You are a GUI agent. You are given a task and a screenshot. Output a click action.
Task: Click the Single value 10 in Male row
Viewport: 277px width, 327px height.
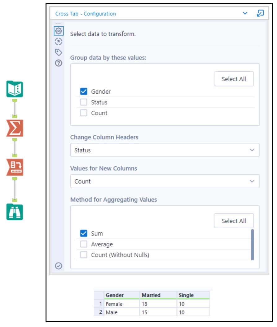(x=193, y=312)
